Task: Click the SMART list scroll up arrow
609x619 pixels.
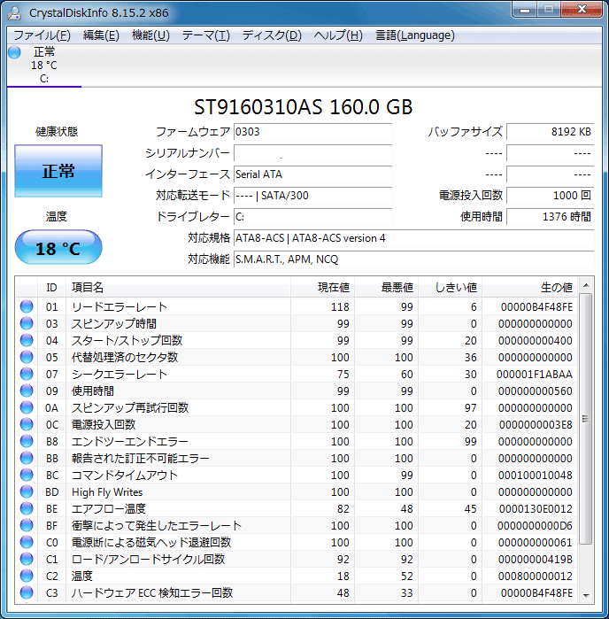Action: coord(586,285)
